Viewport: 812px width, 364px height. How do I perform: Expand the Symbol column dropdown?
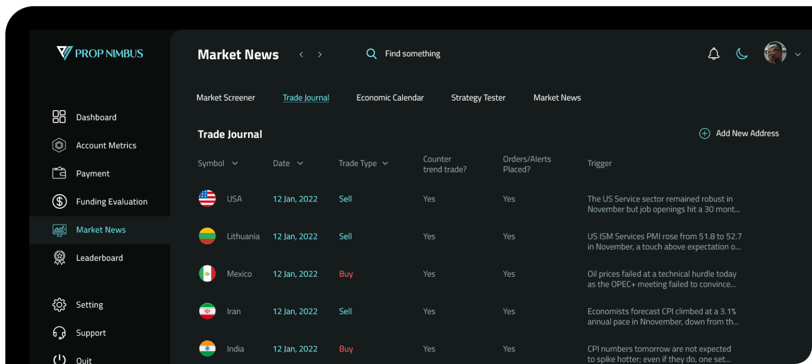(235, 164)
